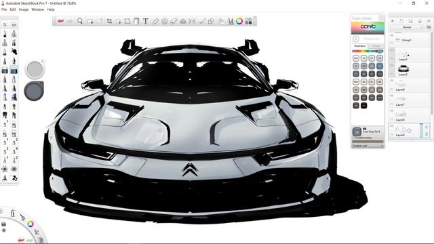The image size is (434, 244).
Task: Toggle the Steady Stroke tool
Action: (x=202, y=21)
